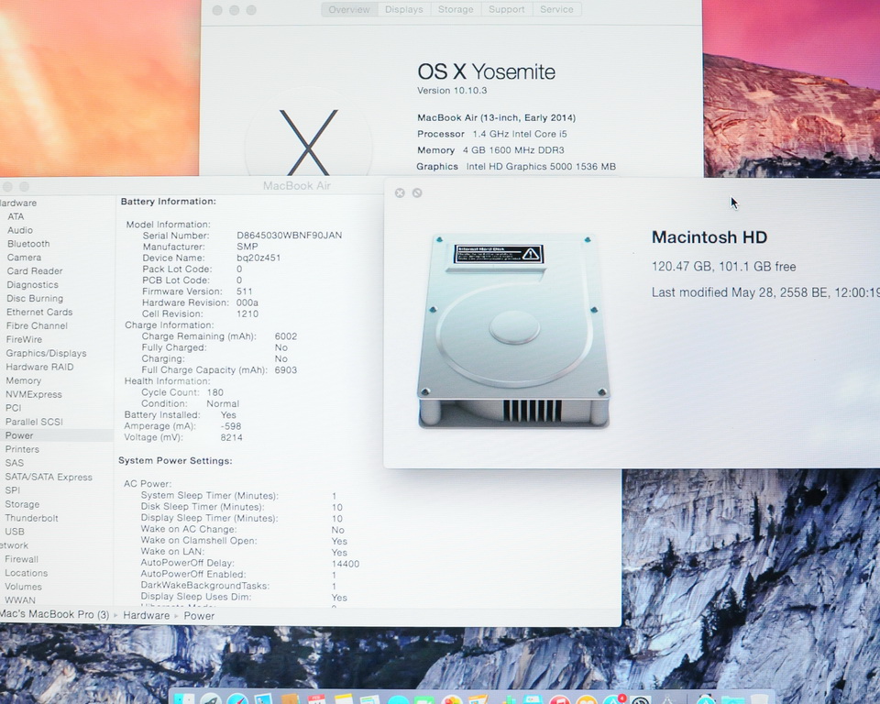Select Card Reader in the sidebar

point(35,271)
